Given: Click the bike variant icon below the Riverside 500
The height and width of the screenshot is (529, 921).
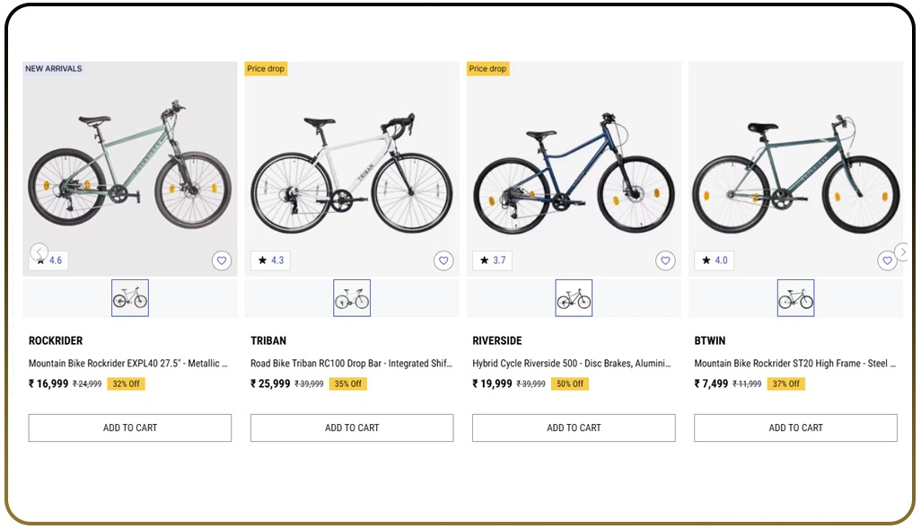Looking at the screenshot, I should (x=573, y=297).
